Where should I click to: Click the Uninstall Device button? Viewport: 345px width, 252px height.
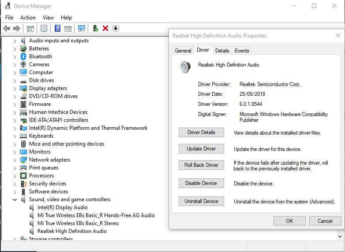coord(201,201)
